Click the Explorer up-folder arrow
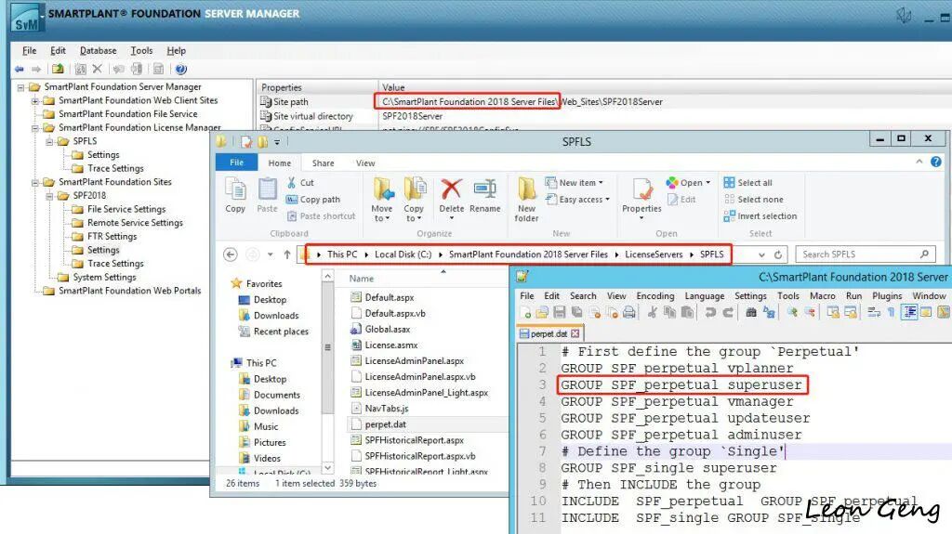952x534 pixels. [x=286, y=254]
